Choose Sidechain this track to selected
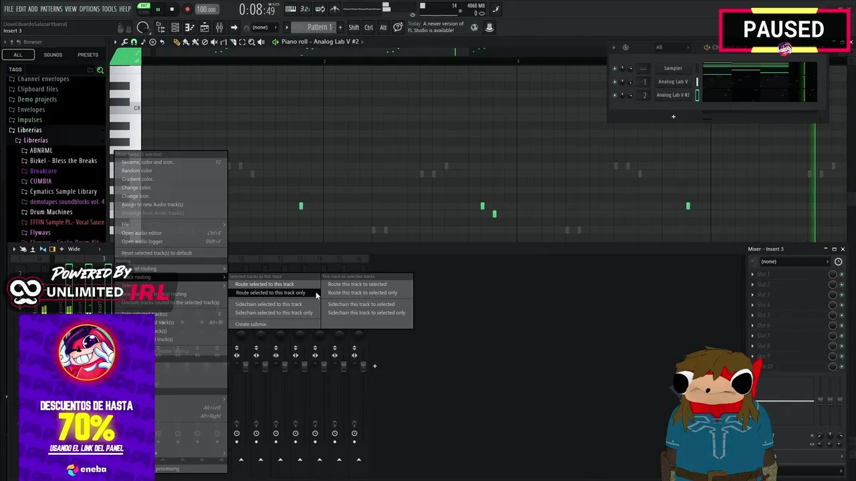Image resolution: width=856 pixels, height=481 pixels. pyautogui.click(x=361, y=304)
